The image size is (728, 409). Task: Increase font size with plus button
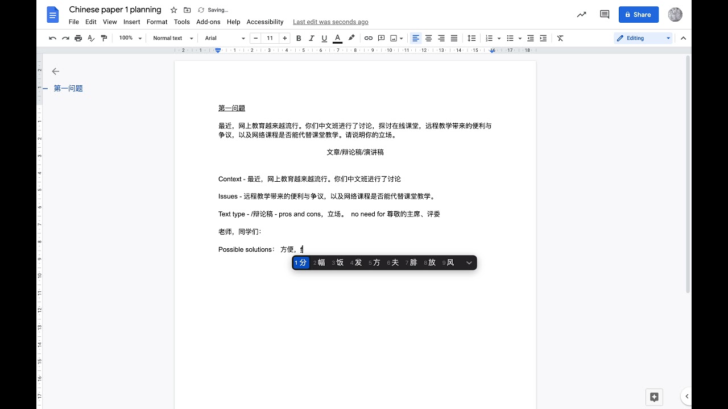(x=285, y=38)
